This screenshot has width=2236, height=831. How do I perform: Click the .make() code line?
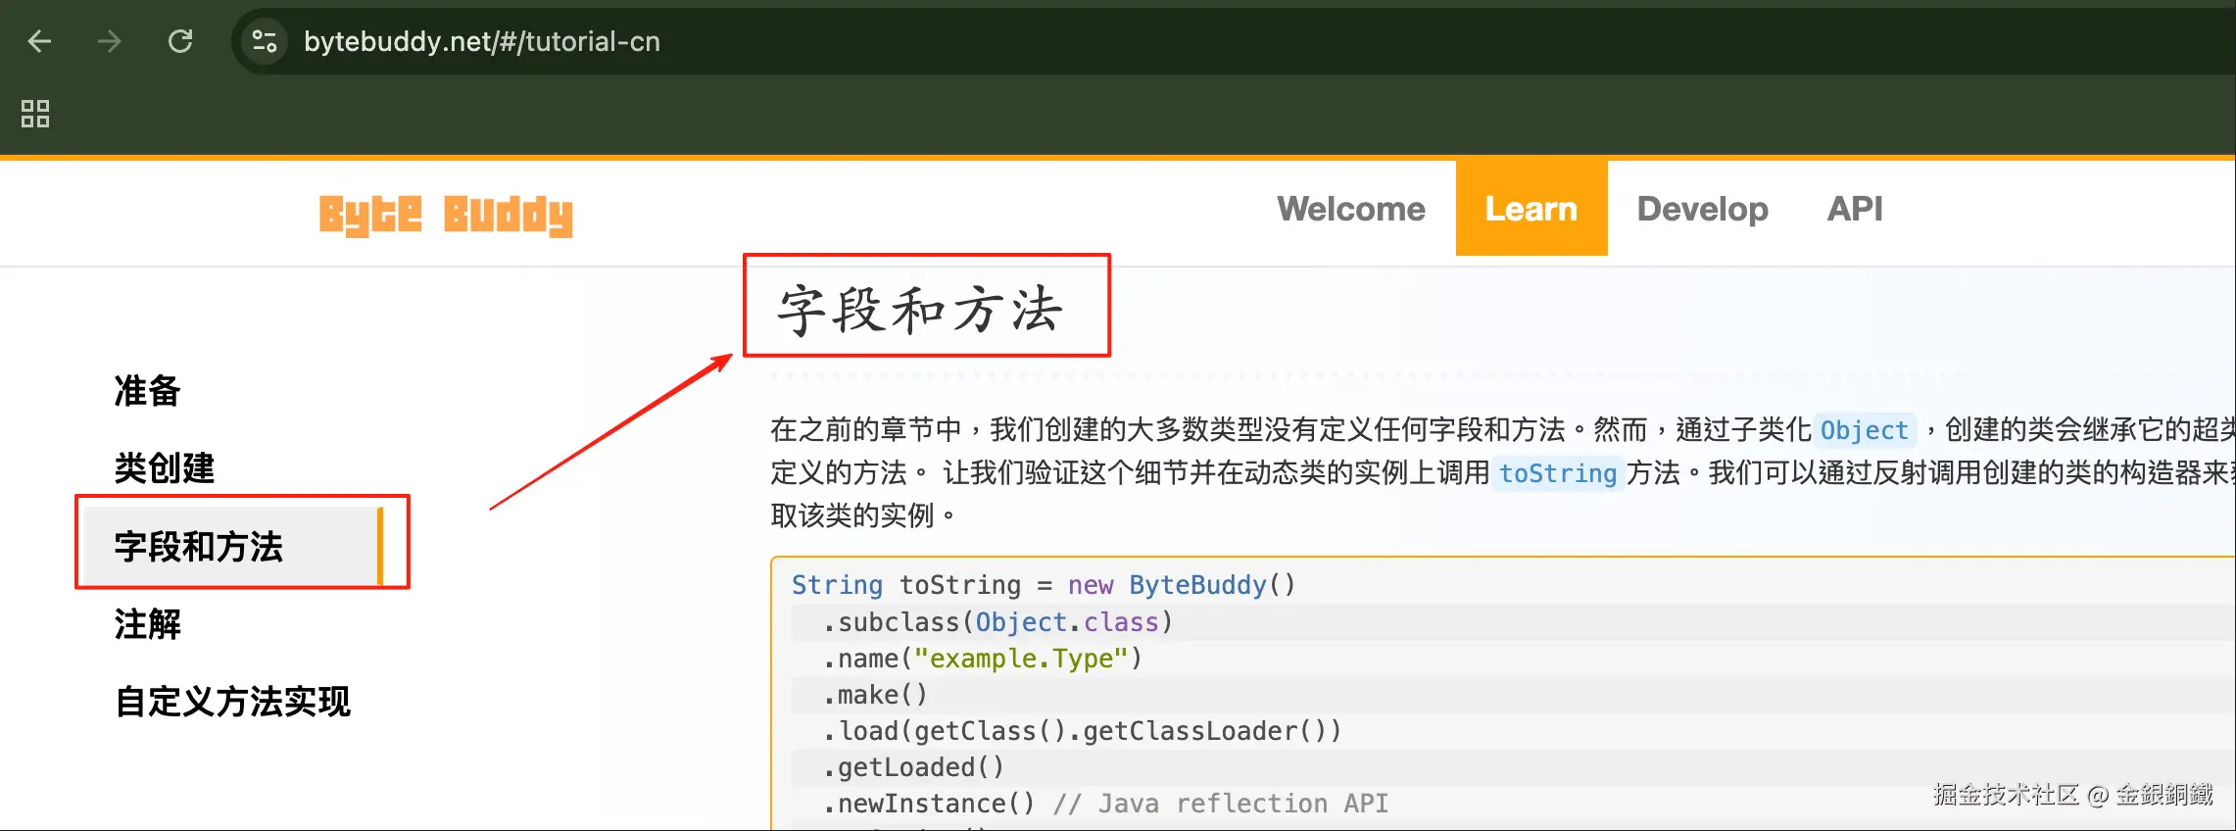click(875, 695)
